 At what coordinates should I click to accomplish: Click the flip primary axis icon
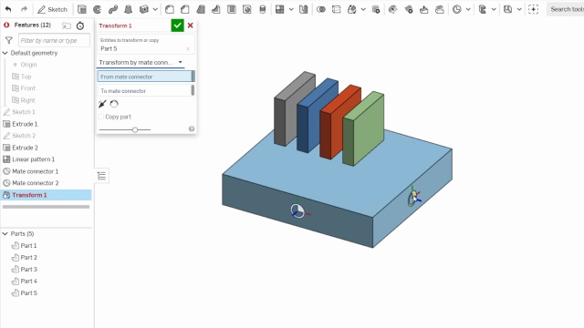click(102, 104)
